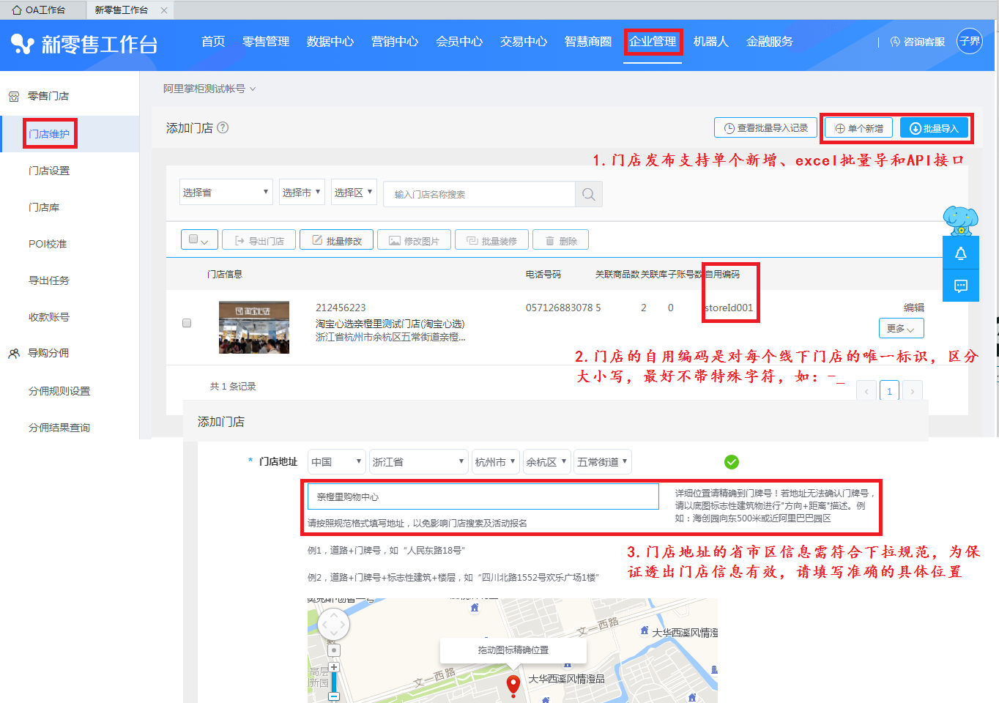The image size is (999, 703).
Task: Click the 修改图片 button
Action: pyautogui.click(x=414, y=240)
